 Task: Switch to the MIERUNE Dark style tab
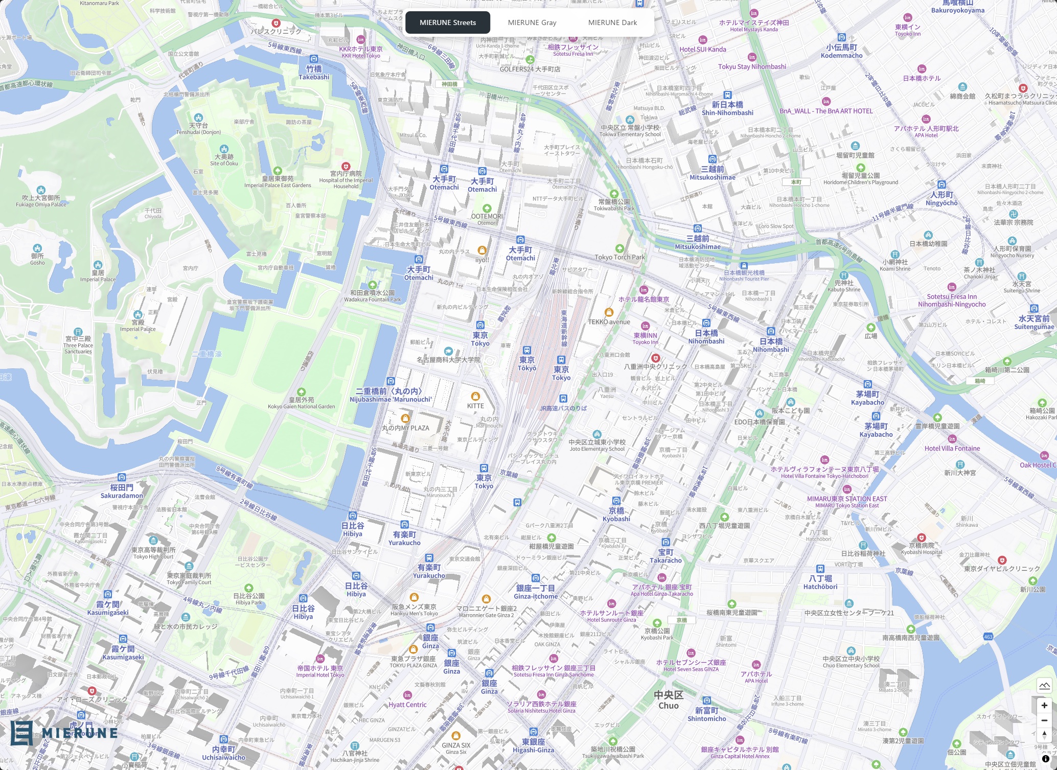coord(612,22)
